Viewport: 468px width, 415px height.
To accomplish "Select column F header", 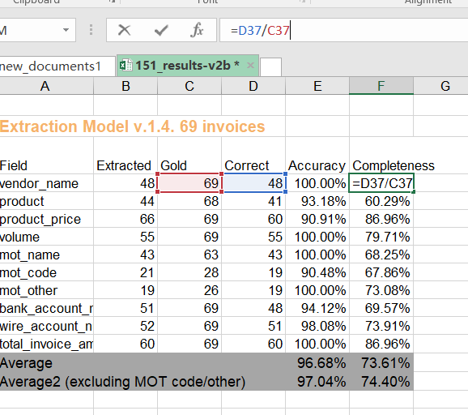I will [381, 86].
